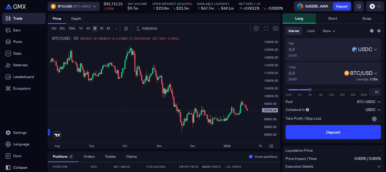The height and width of the screenshot is (172, 386).
Task: Set leverage to 10X mark
Action: coord(331,95)
